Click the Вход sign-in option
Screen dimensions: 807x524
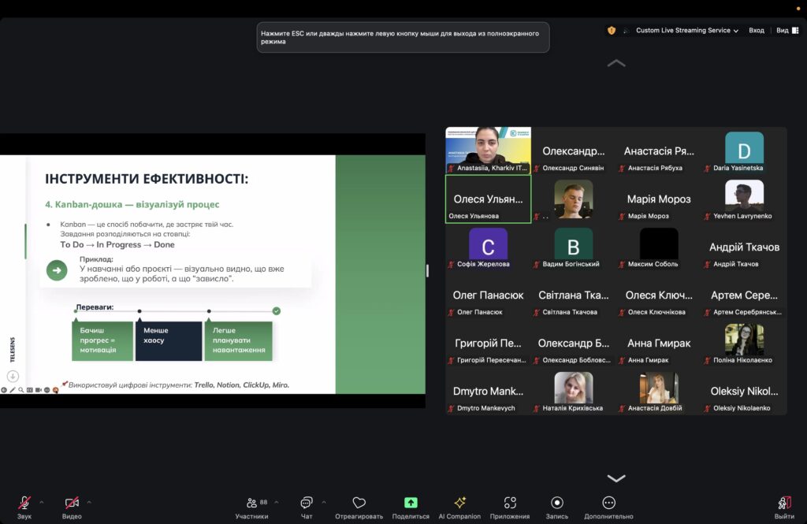click(x=756, y=30)
